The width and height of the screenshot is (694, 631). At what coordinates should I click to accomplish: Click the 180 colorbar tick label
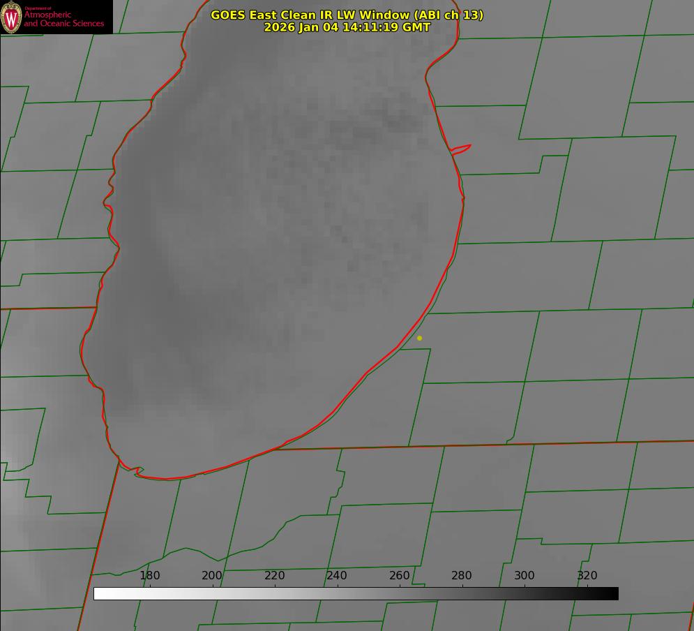coord(150,576)
